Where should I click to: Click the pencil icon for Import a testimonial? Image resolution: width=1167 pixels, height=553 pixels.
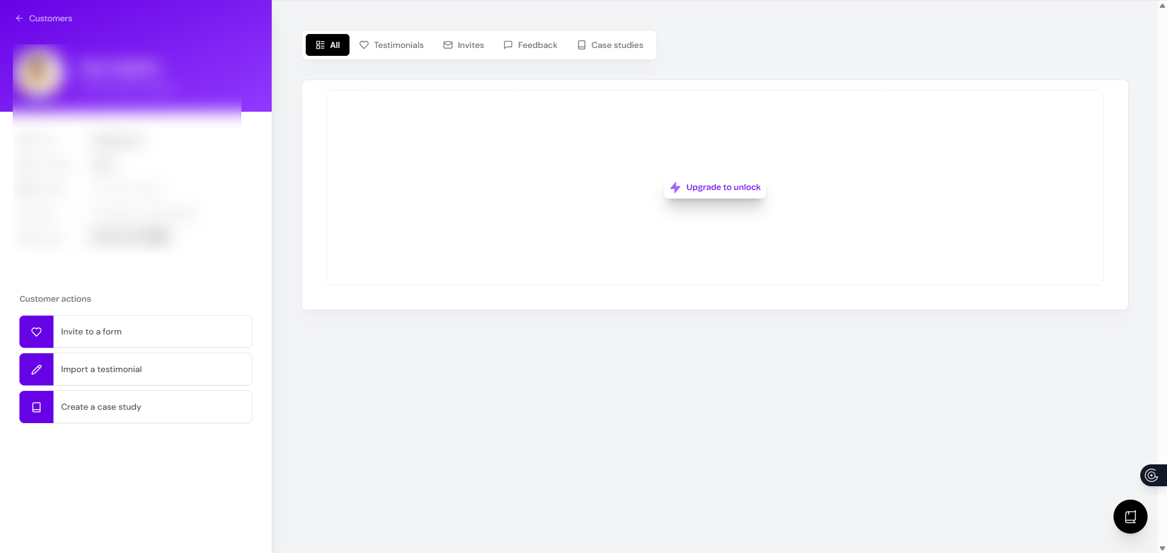click(36, 370)
